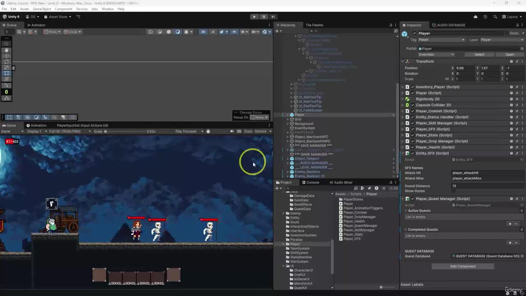The height and width of the screenshot is (296, 526).
Task: Open global search magnifier icon
Action: click(495, 17)
